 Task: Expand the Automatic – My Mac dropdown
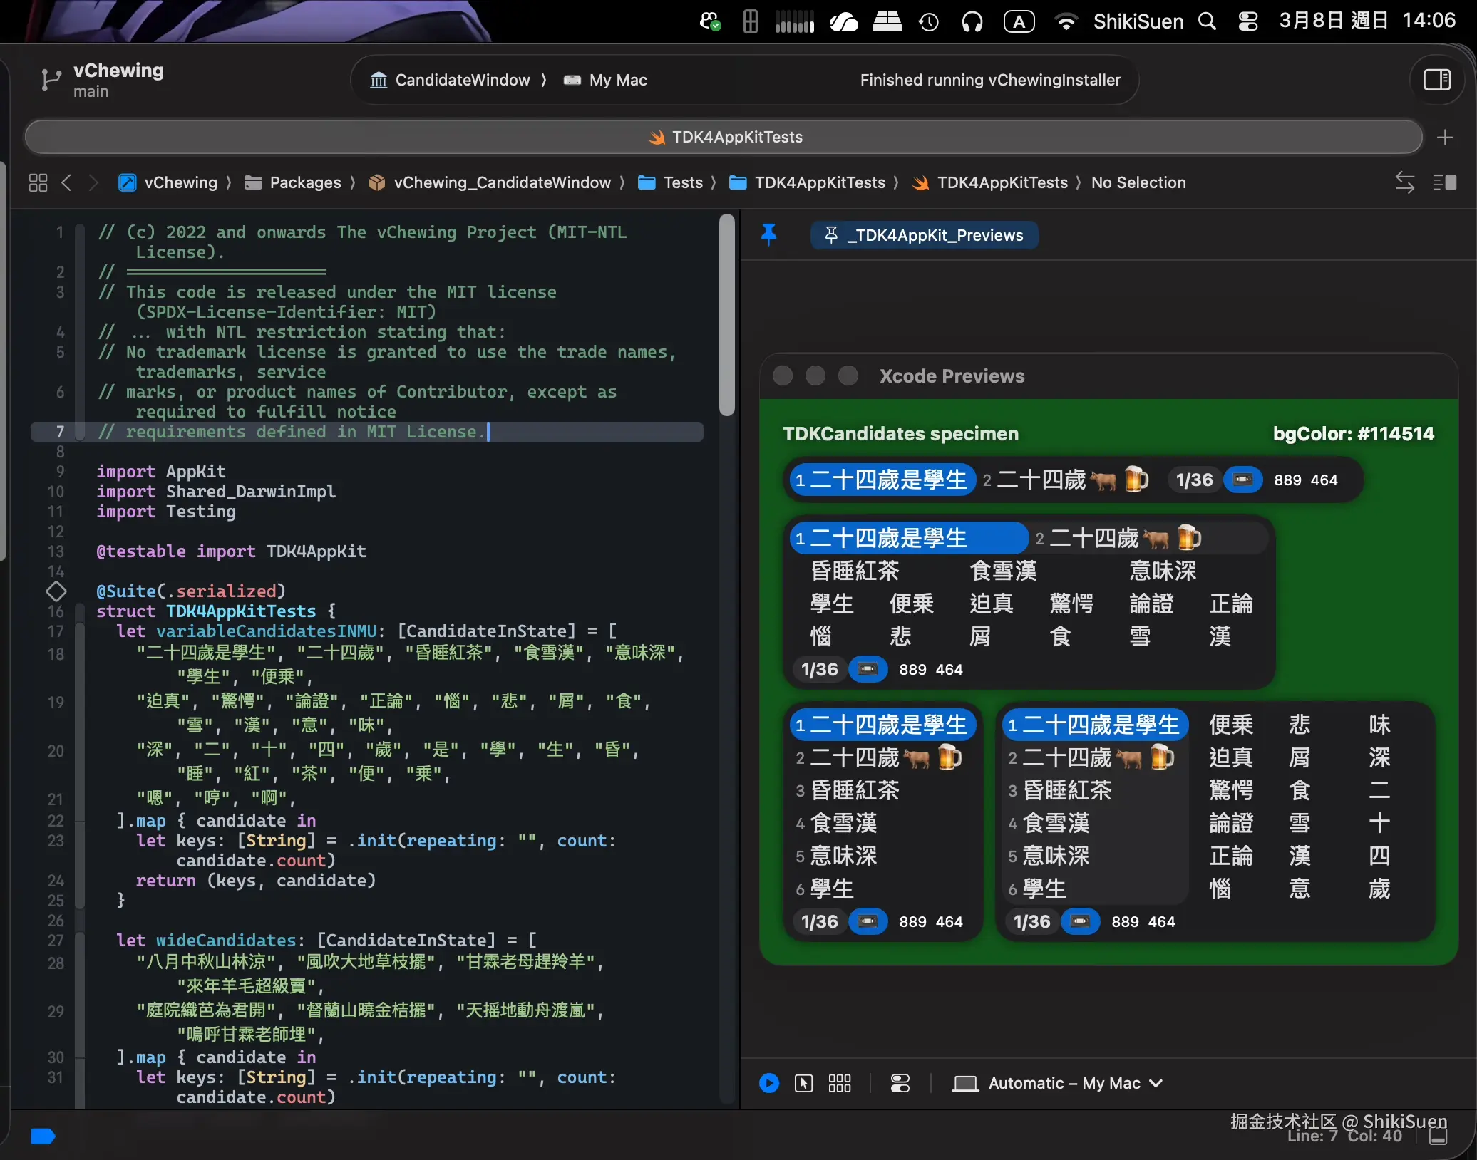click(1064, 1083)
